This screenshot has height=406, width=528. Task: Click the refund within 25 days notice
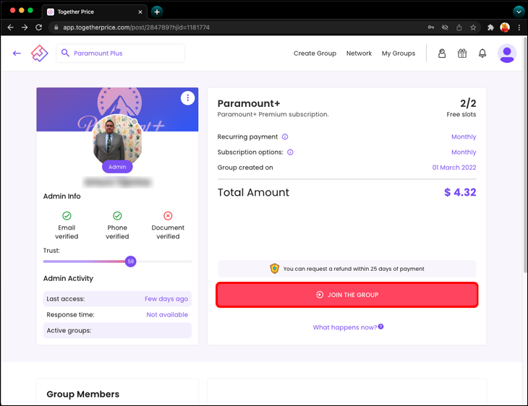pos(347,269)
